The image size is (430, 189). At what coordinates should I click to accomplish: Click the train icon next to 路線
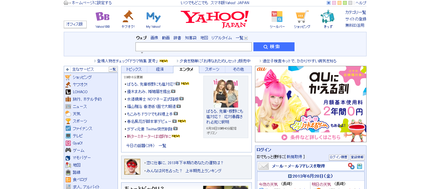(68, 172)
